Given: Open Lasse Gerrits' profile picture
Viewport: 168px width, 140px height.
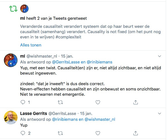Looking at the screenshot, I should click(11, 117).
